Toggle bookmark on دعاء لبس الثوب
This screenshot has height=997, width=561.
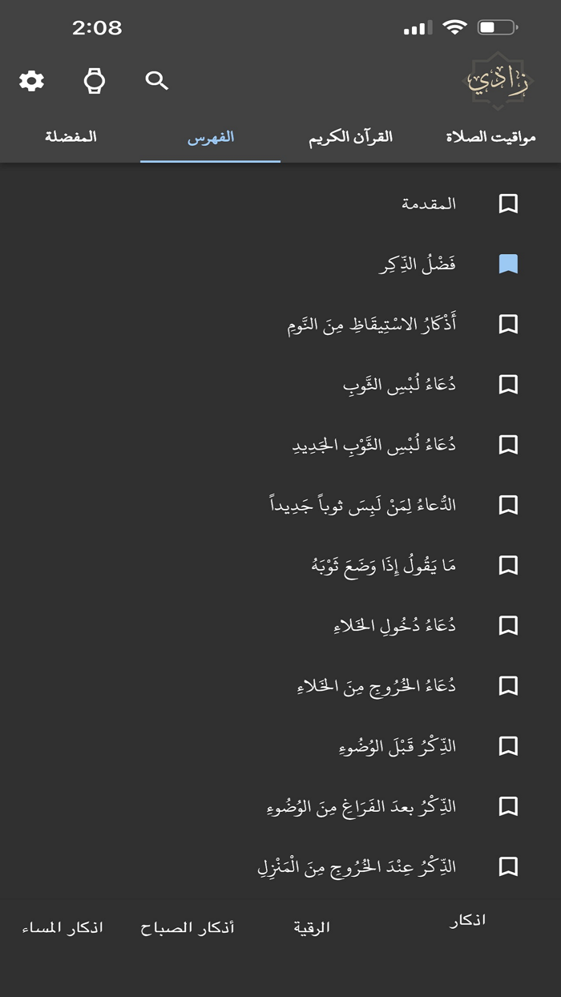coord(508,385)
